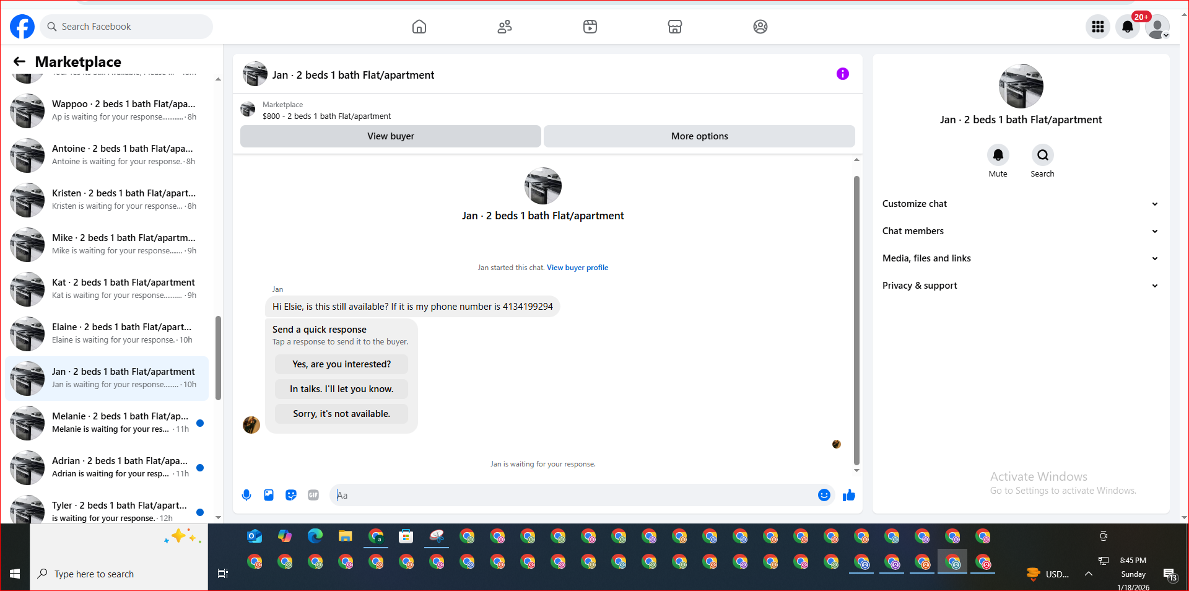Open Wappoo conversation in the list

point(107,110)
